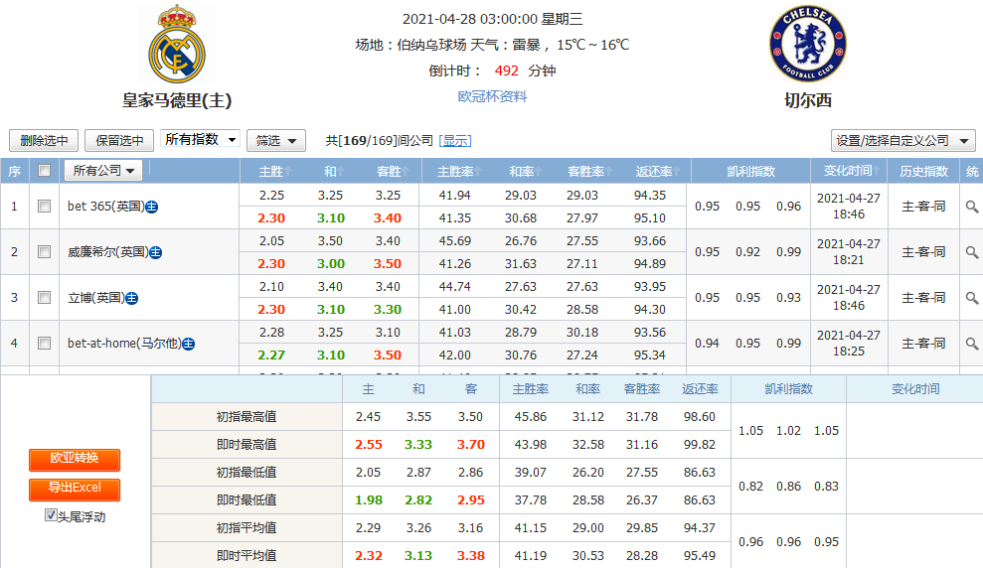Toggle the 头尾浮动 checkbox
The height and width of the screenshot is (568, 983).
click(x=51, y=514)
